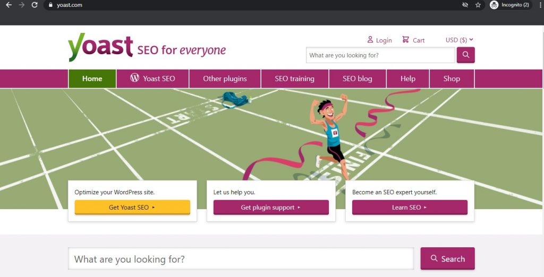This screenshot has width=544, height=277.
Task: Click the Learn SEO button
Action: pos(410,207)
